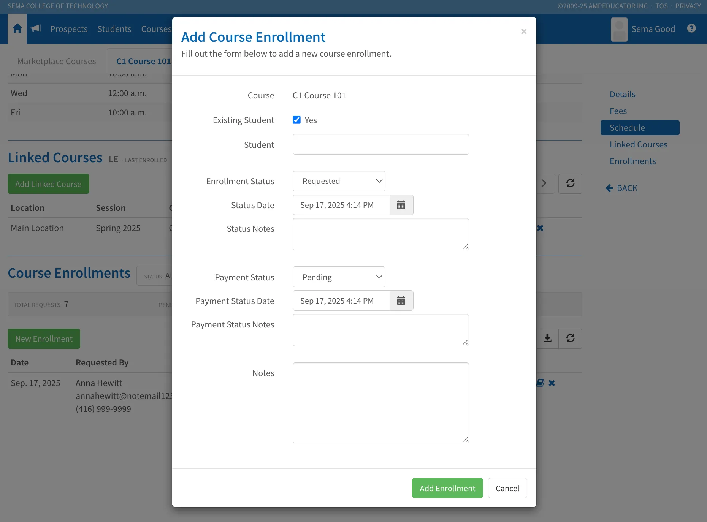
Task: Open the PRIVACY link in header
Action: pos(688,6)
